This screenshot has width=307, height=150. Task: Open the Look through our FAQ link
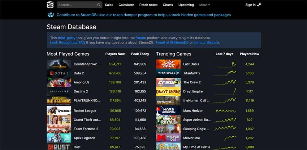click(x=68, y=42)
